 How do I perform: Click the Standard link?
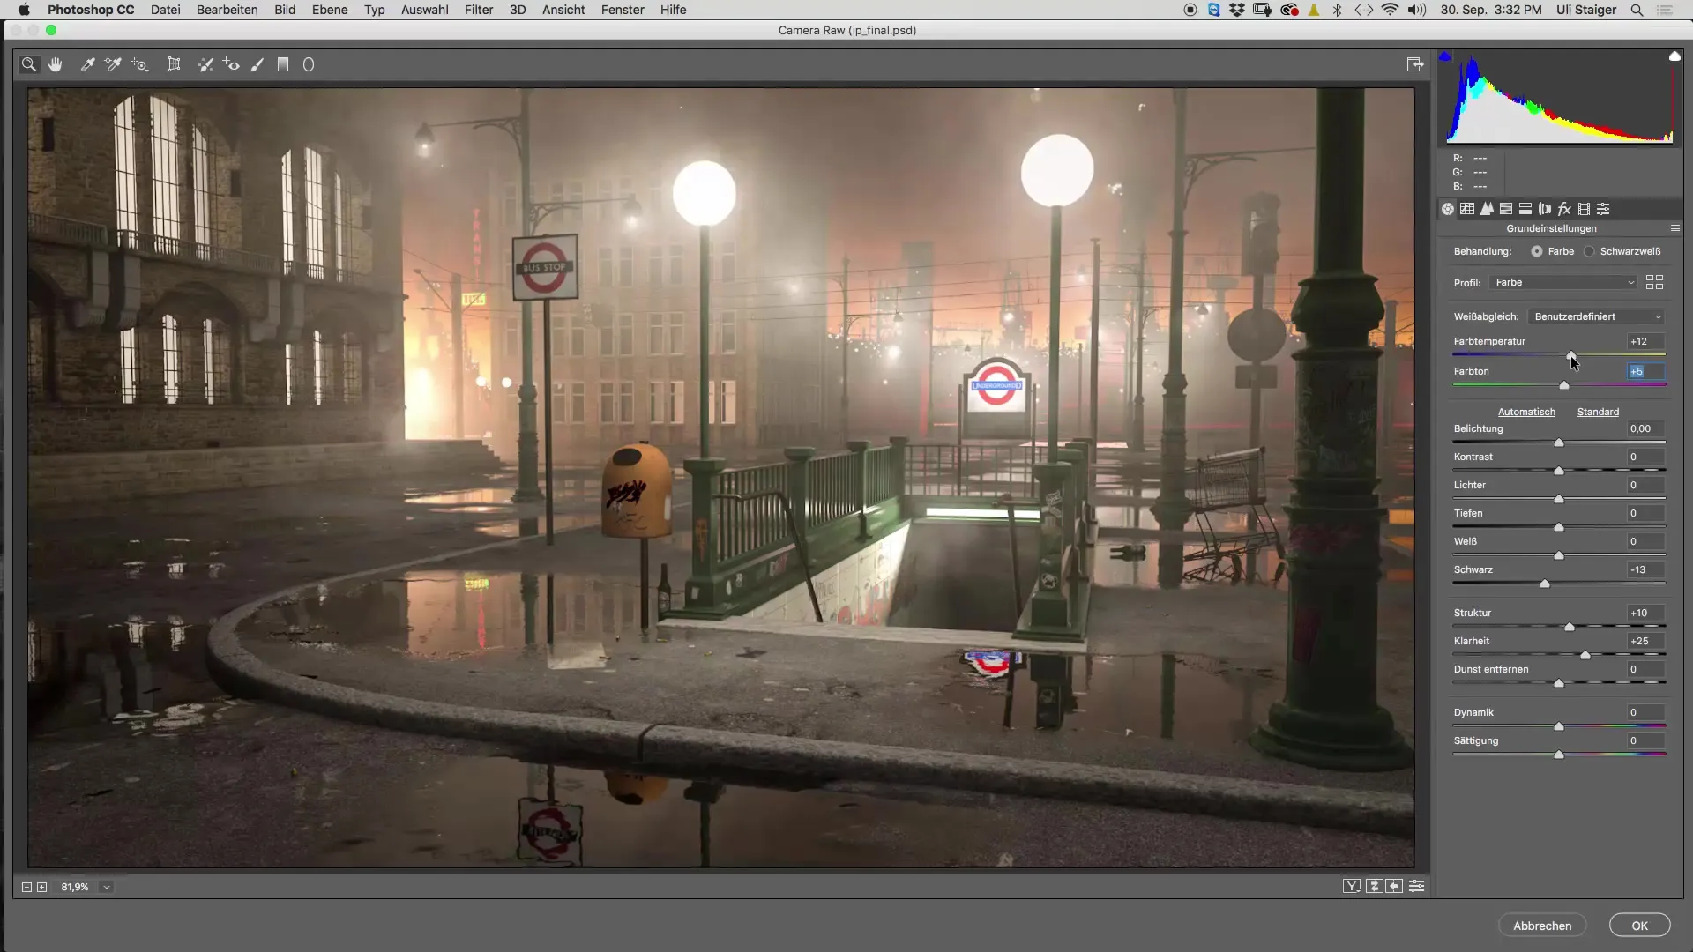[1598, 412]
